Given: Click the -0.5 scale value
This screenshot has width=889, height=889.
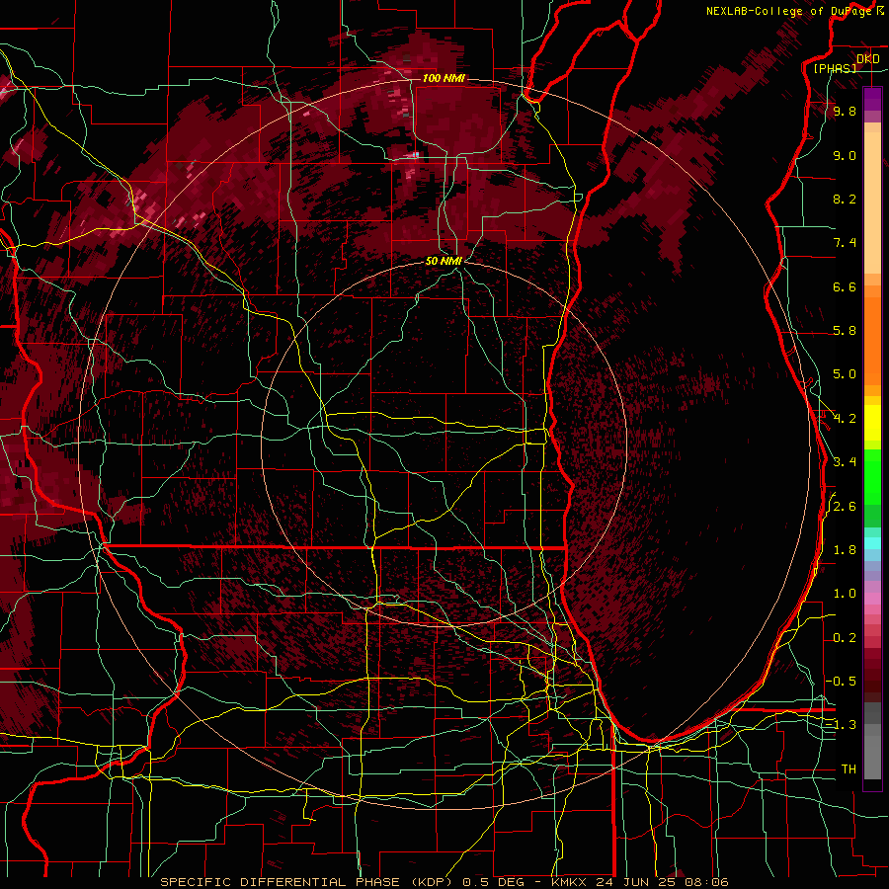Looking at the screenshot, I should pyautogui.click(x=842, y=682).
